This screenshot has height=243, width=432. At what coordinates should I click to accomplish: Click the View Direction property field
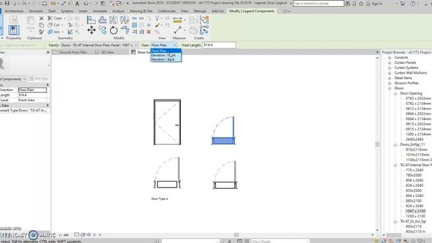32,90
